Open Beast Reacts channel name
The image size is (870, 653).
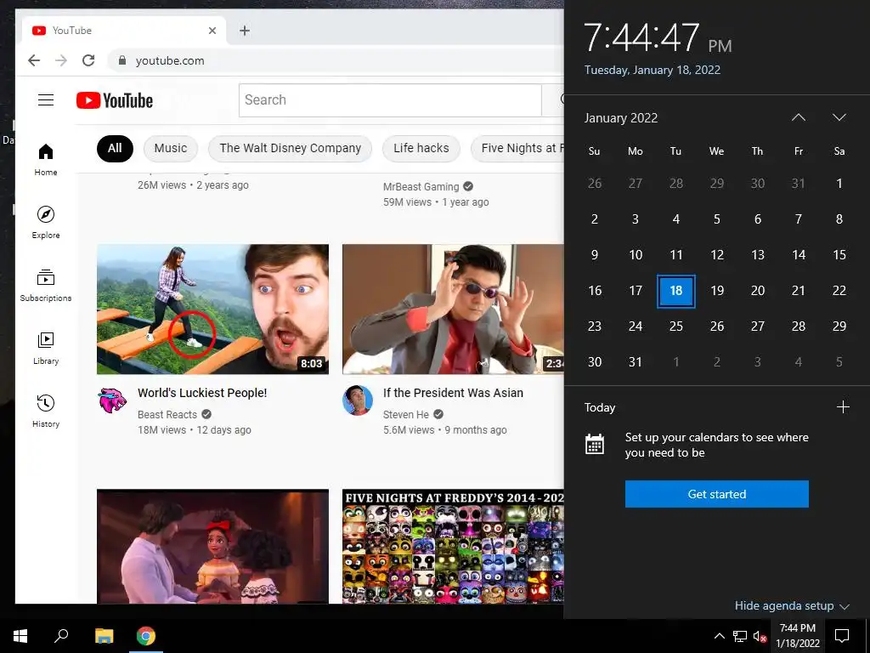click(167, 415)
